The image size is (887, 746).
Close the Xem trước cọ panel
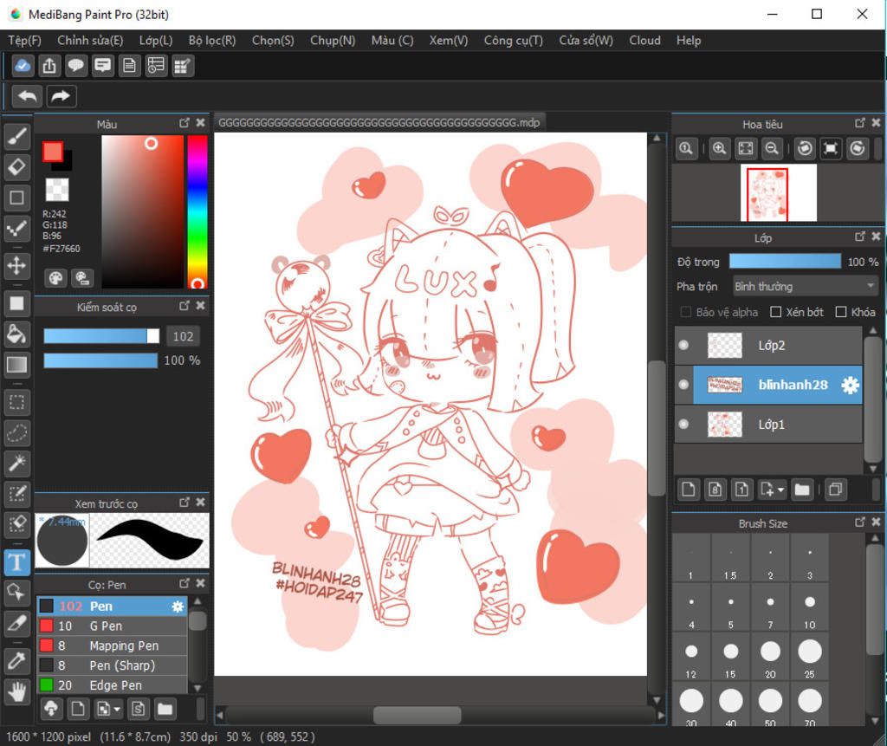tap(200, 502)
